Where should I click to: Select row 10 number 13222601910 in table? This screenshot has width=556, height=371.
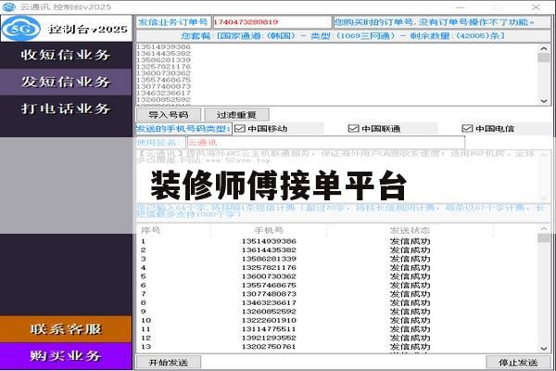(269, 320)
